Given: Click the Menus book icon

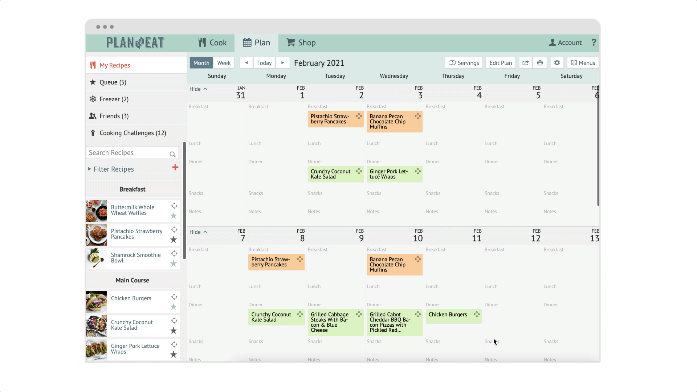Looking at the screenshot, I should (x=574, y=63).
